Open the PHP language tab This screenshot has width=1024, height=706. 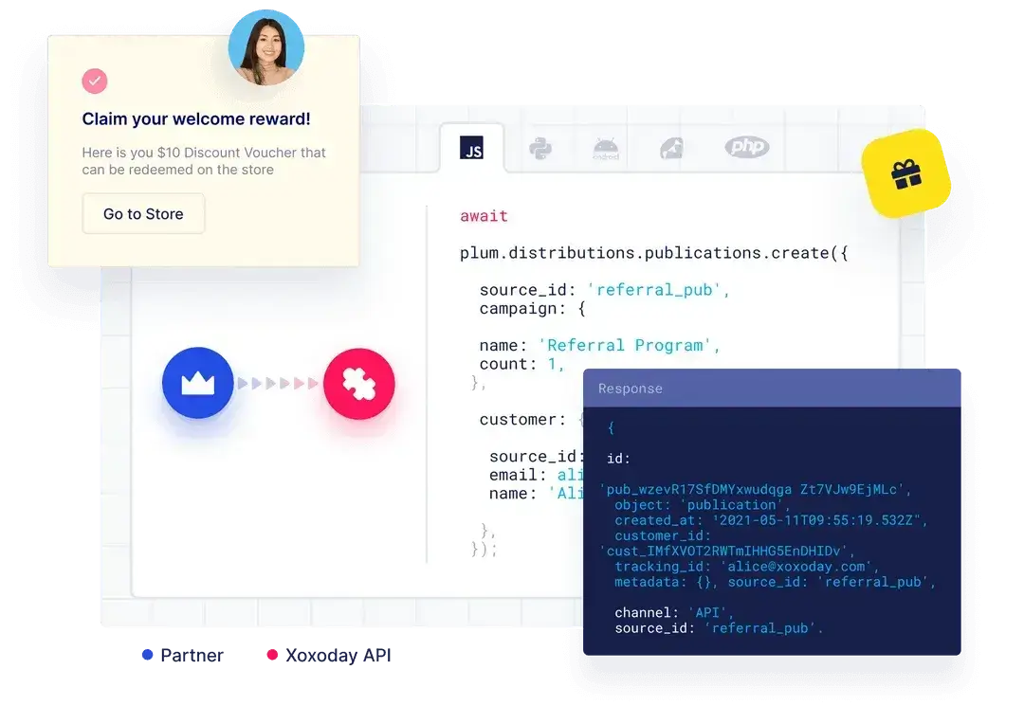point(746,147)
